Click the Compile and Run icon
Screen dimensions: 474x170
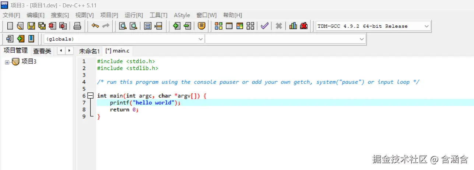point(240,26)
